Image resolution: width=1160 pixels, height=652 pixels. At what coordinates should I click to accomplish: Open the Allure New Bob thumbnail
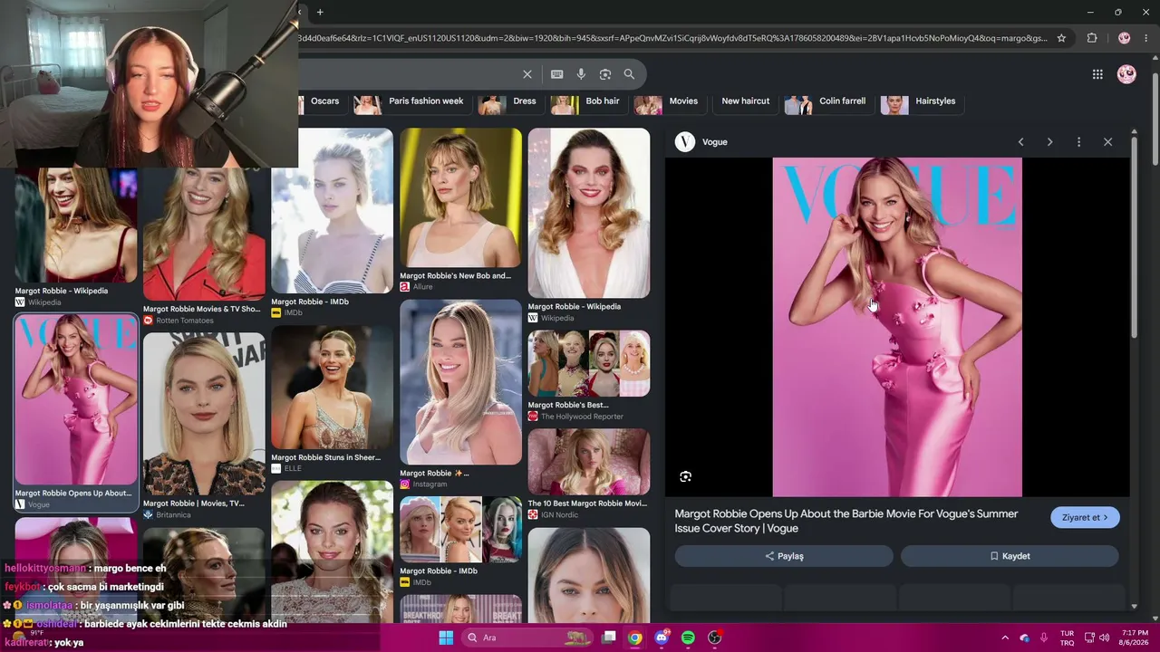tap(460, 197)
